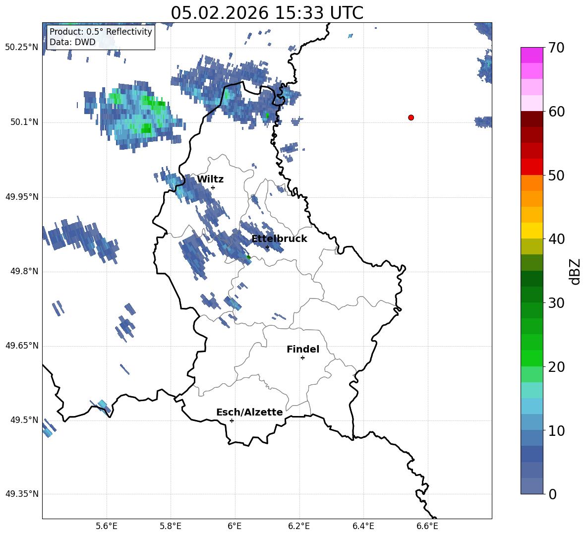Click the 10 dBZ colorbar tick label
The image size is (587, 536).
click(x=556, y=431)
